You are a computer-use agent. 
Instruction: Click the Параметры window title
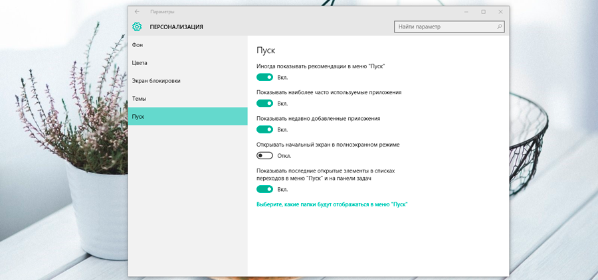pyautogui.click(x=162, y=12)
